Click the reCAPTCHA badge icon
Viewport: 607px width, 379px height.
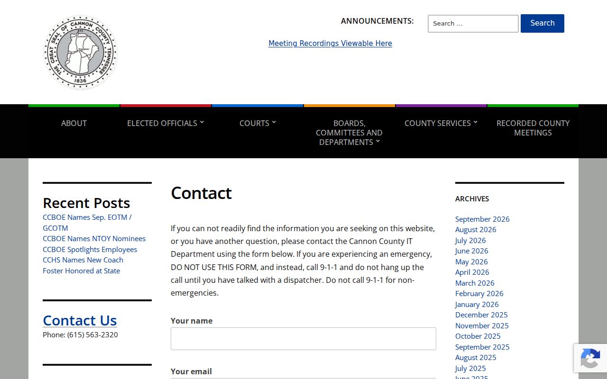point(590,358)
